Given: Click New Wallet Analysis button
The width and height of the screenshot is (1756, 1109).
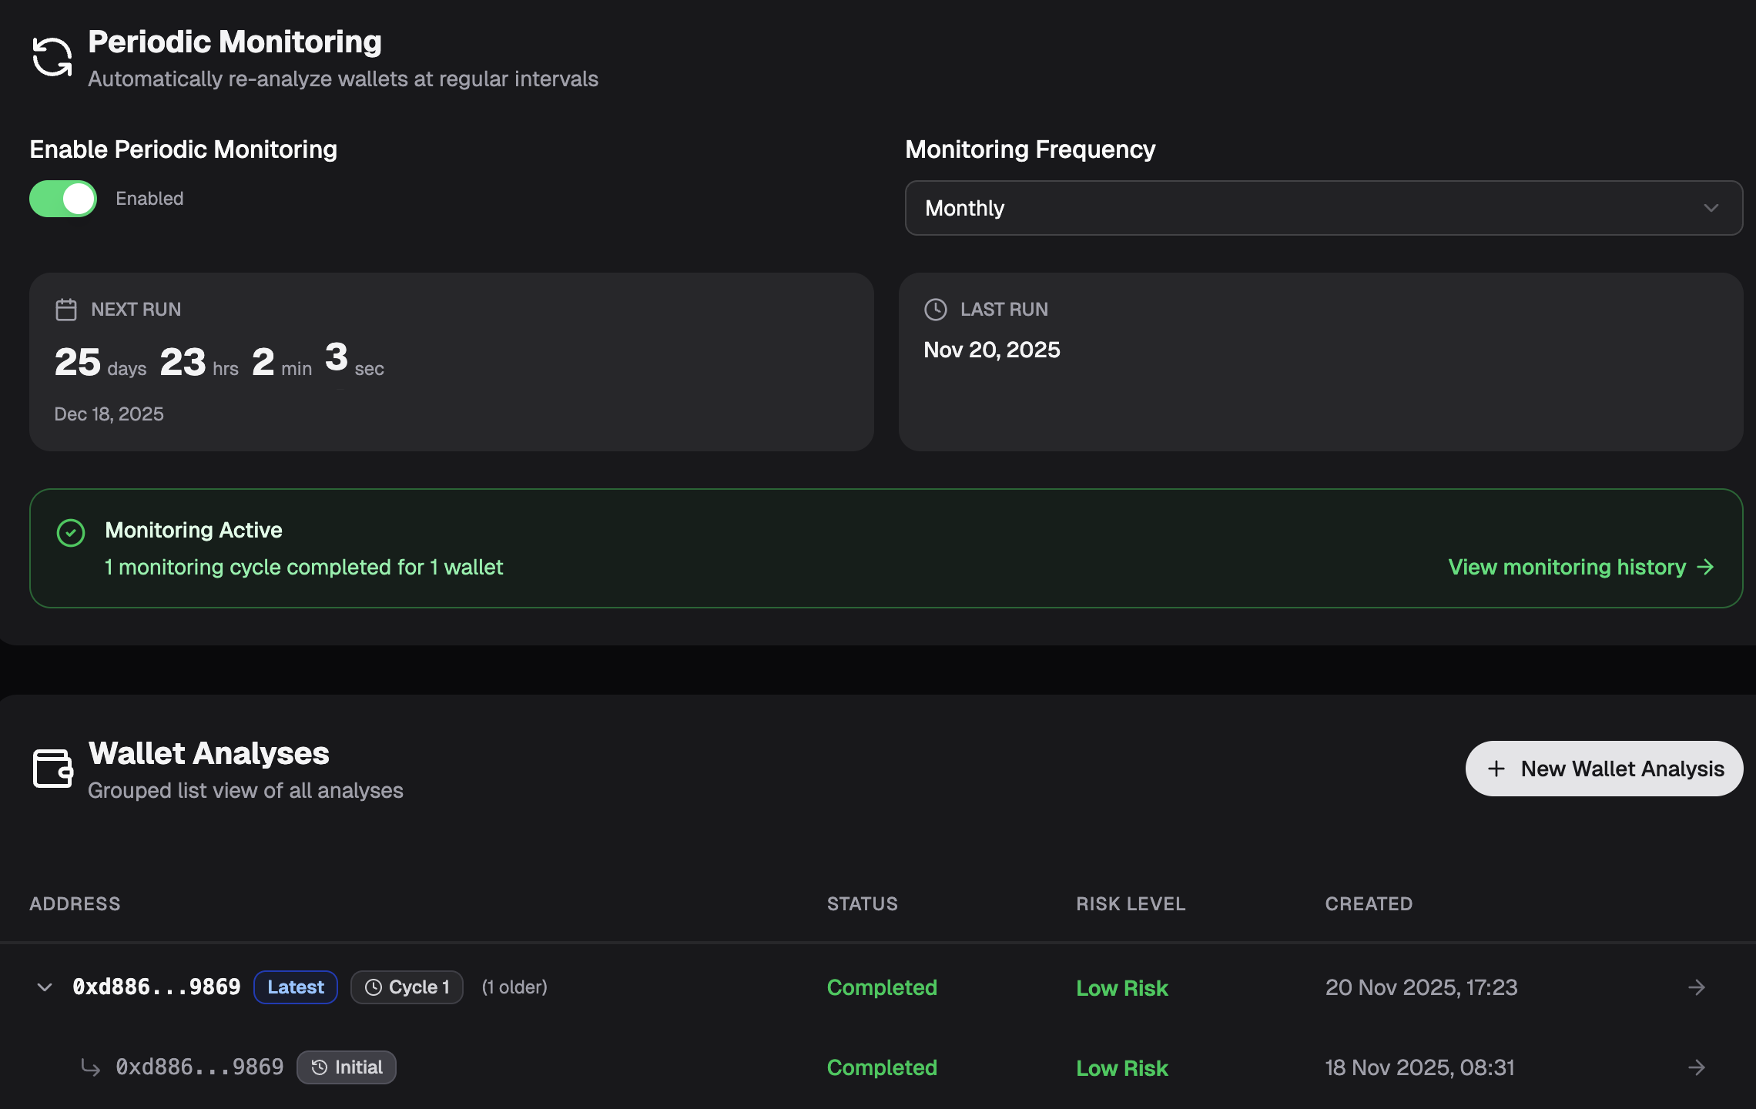Looking at the screenshot, I should [x=1604, y=769].
